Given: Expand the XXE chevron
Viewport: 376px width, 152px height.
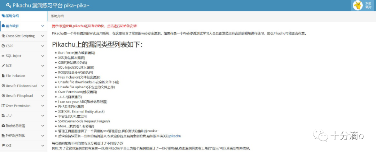Looking at the screenshot, I should pos(43,145).
